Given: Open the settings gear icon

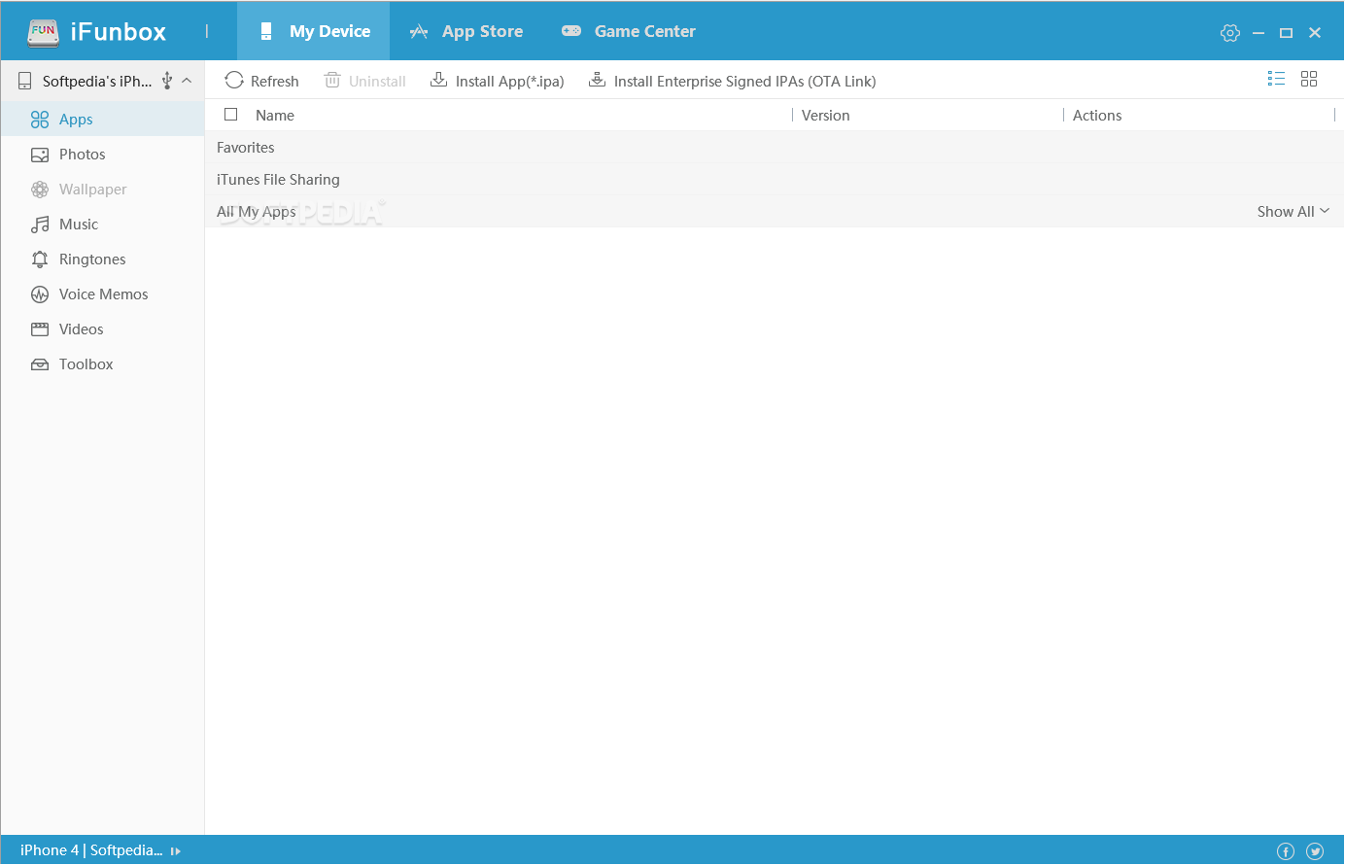Looking at the screenshot, I should click(x=1230, y=33).
